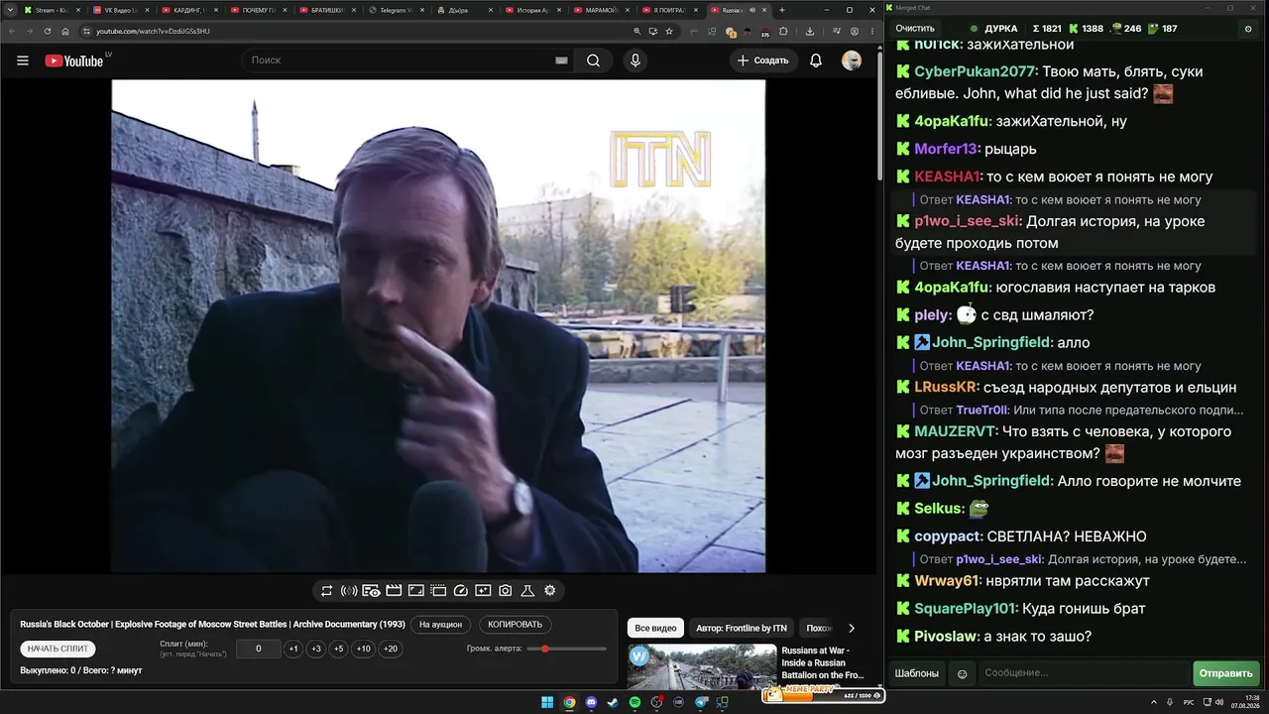The height and width of the screenshot is (714, 1269).
Task: Go to YouTube home via the logo
Action: 74,60
